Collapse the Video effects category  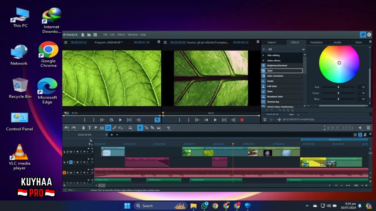click(263, 60)
